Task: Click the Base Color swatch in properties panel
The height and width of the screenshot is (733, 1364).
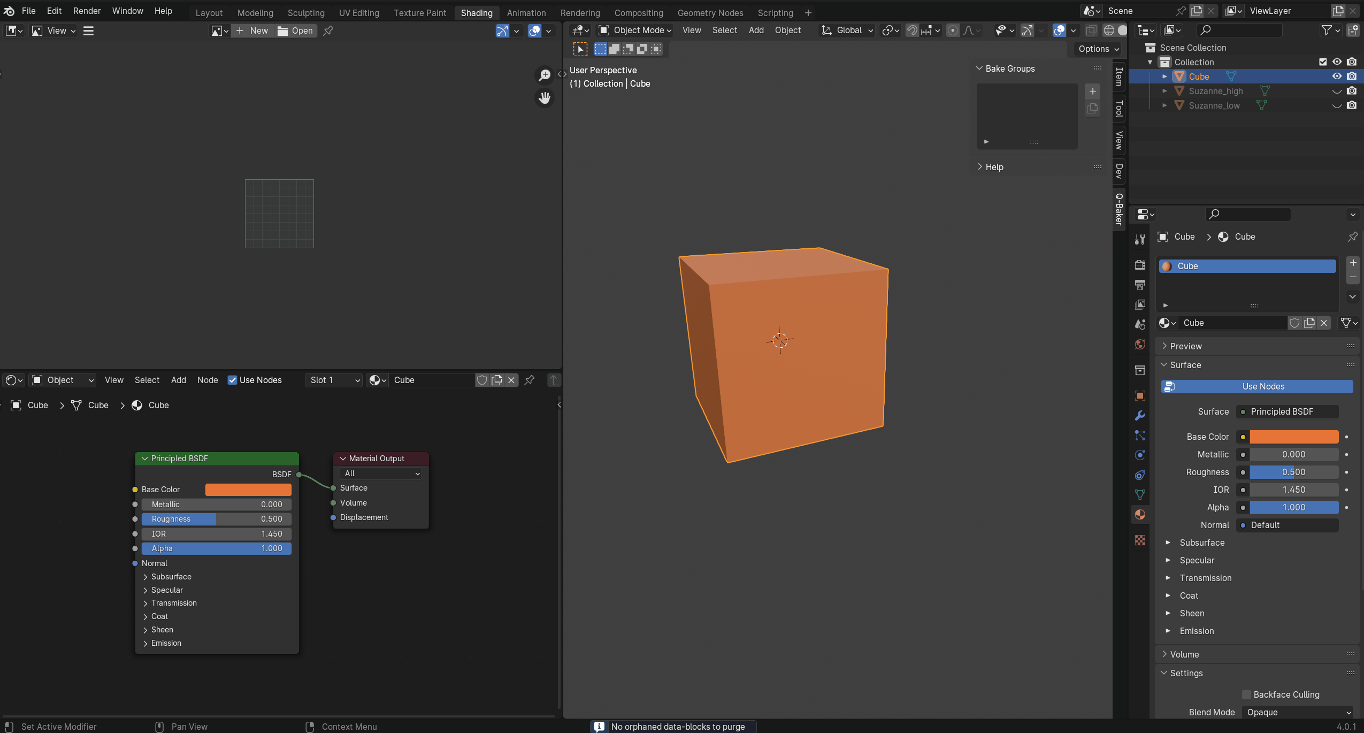Action: tap(1293, 437)
